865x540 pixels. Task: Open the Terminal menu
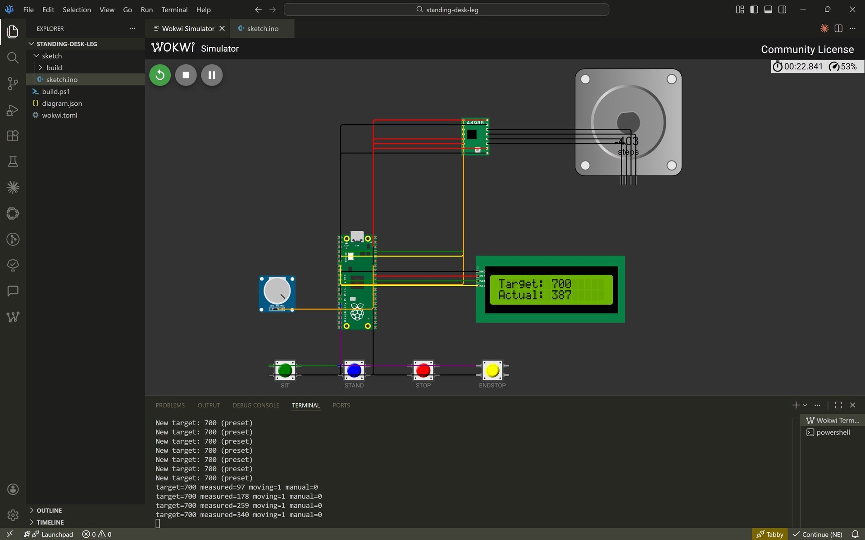coord(174,9)
